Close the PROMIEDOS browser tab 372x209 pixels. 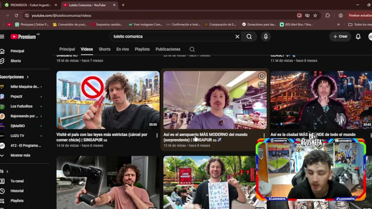pos(56,5)
